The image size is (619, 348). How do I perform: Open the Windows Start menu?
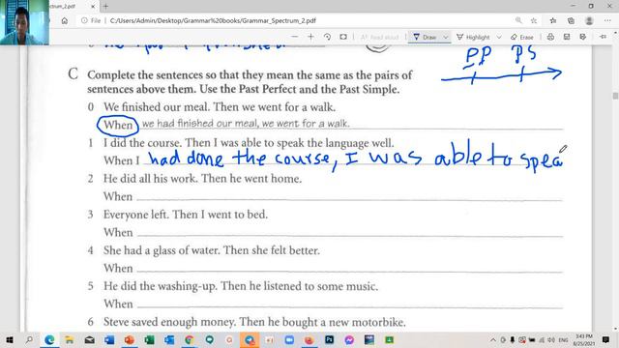point(10,339)
